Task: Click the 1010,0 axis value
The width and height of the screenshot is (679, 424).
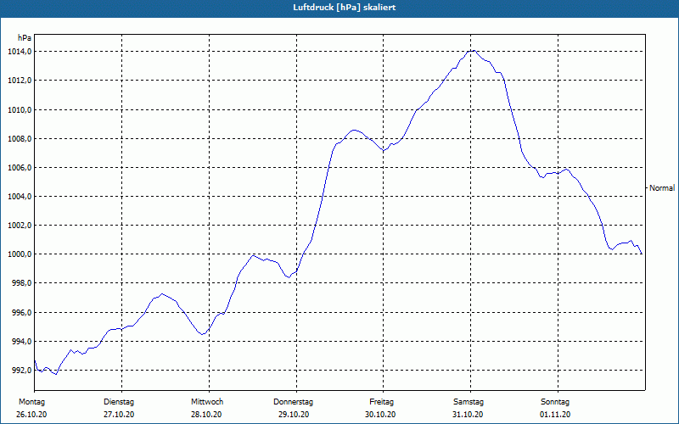Action: [x=19, y=110]
